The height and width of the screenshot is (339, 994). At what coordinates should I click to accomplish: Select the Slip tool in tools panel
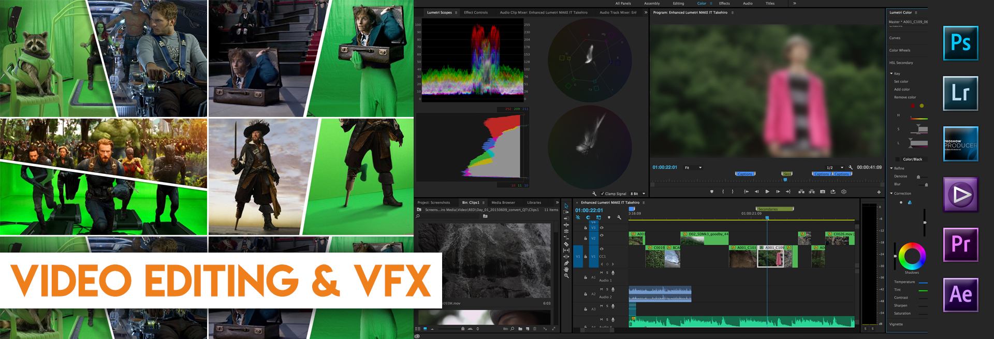tap(566, 250)
